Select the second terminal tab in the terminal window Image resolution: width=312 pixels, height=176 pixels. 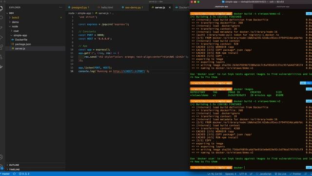[x=283, y=6]
